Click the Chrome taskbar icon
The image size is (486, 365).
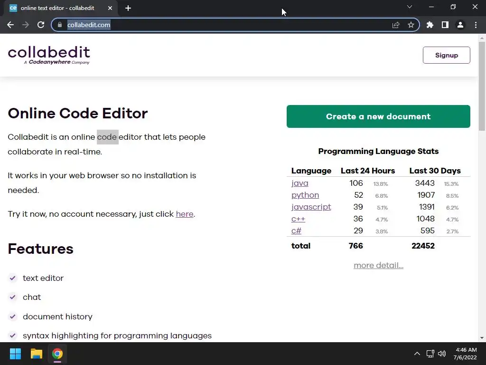57,354
